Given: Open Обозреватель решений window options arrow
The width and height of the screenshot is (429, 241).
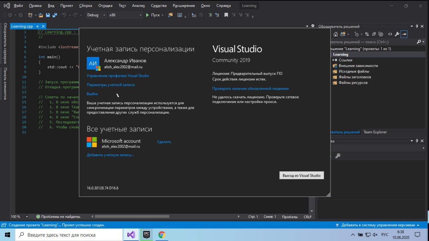Looking at the screenshot, I should (412, 26).
